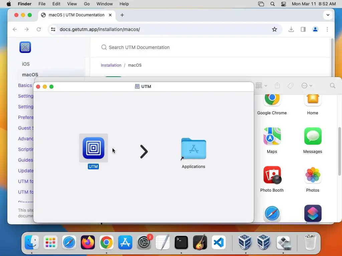Open Safari app in Finder window
The image size is (342, 256).
[x=272, y=214]
